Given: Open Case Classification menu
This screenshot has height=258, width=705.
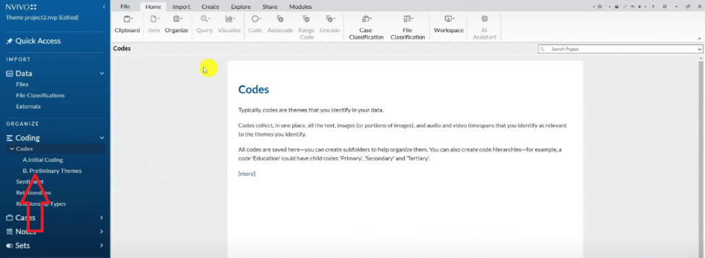Looking at the screenshot, I should coord(366,27).
